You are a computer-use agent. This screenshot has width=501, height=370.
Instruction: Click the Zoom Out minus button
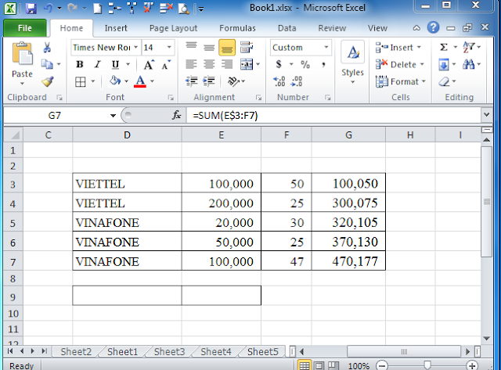[382, 365]
